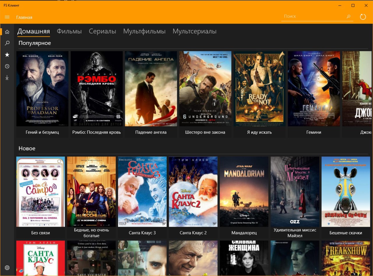Image resolution: width=373 pixels, height=276 pixels.
Task: Switch to the Мультсериалы tab
Action: (x=195, y=31)
